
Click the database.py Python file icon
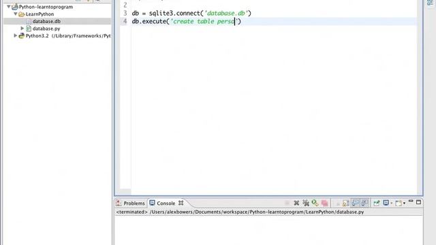tap(29, 29)
